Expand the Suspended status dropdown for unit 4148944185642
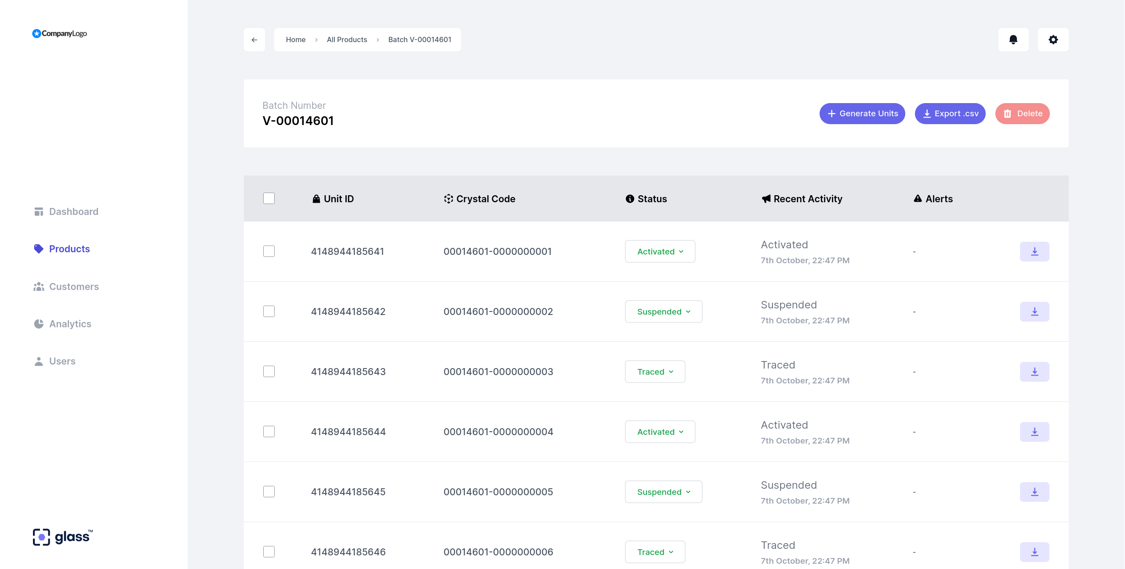Screen dimensions: 1125x569 pos(664,311)
